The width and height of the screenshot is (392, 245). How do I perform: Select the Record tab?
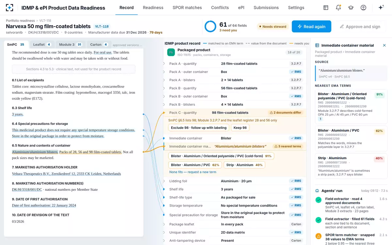click(126, 8)
